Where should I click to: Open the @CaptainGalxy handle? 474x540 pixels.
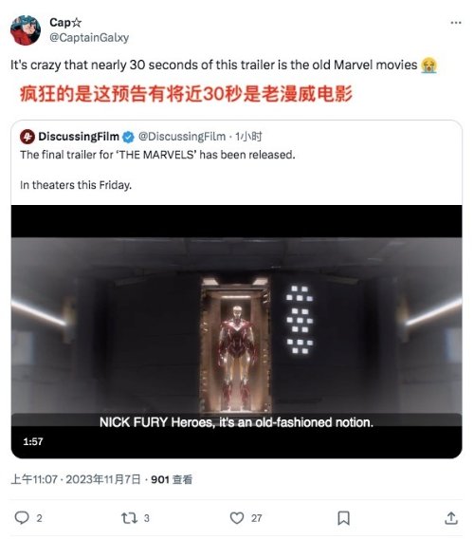[89, 37]
